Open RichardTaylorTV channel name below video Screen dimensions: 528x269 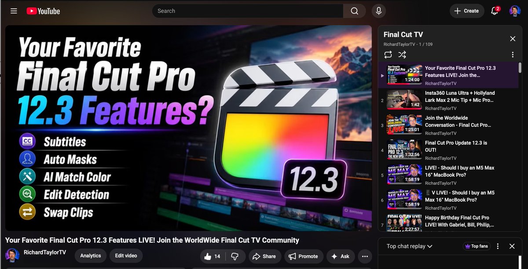(x=45, y=253)
